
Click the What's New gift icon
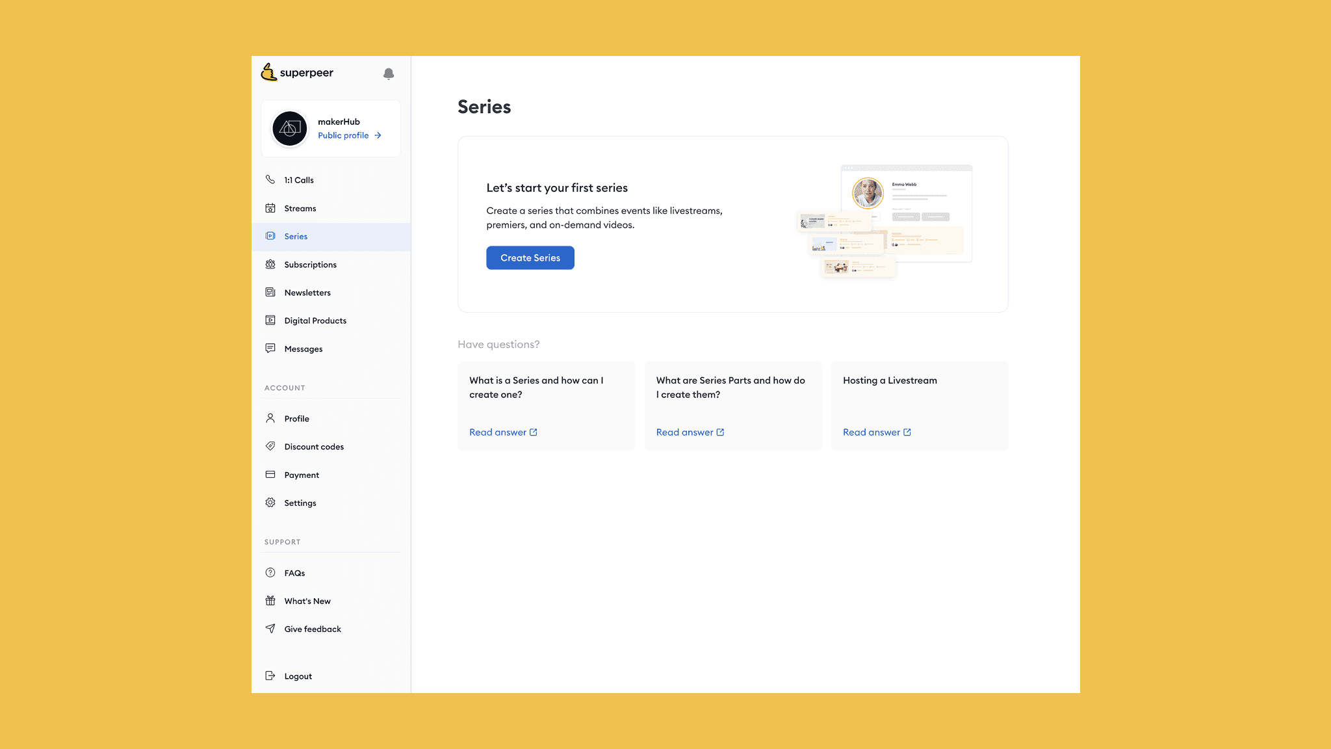click(x=270, y=601)
